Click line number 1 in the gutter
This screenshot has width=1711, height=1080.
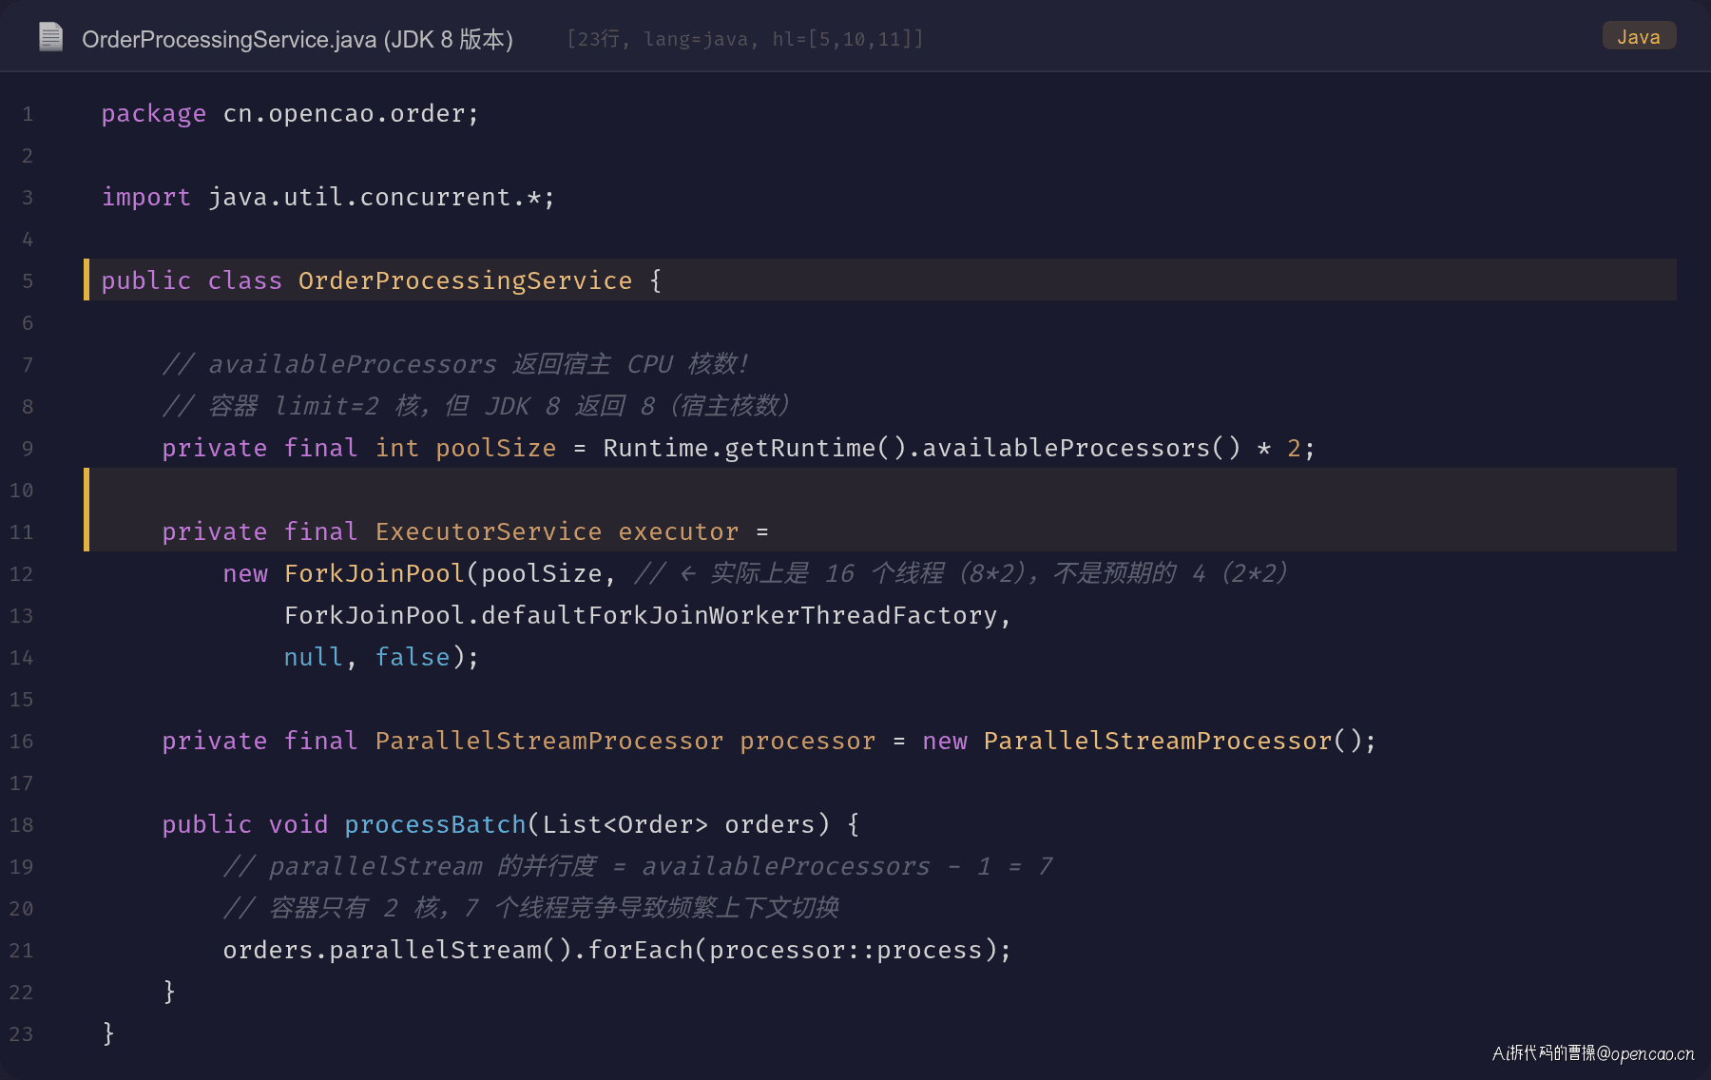28,114
